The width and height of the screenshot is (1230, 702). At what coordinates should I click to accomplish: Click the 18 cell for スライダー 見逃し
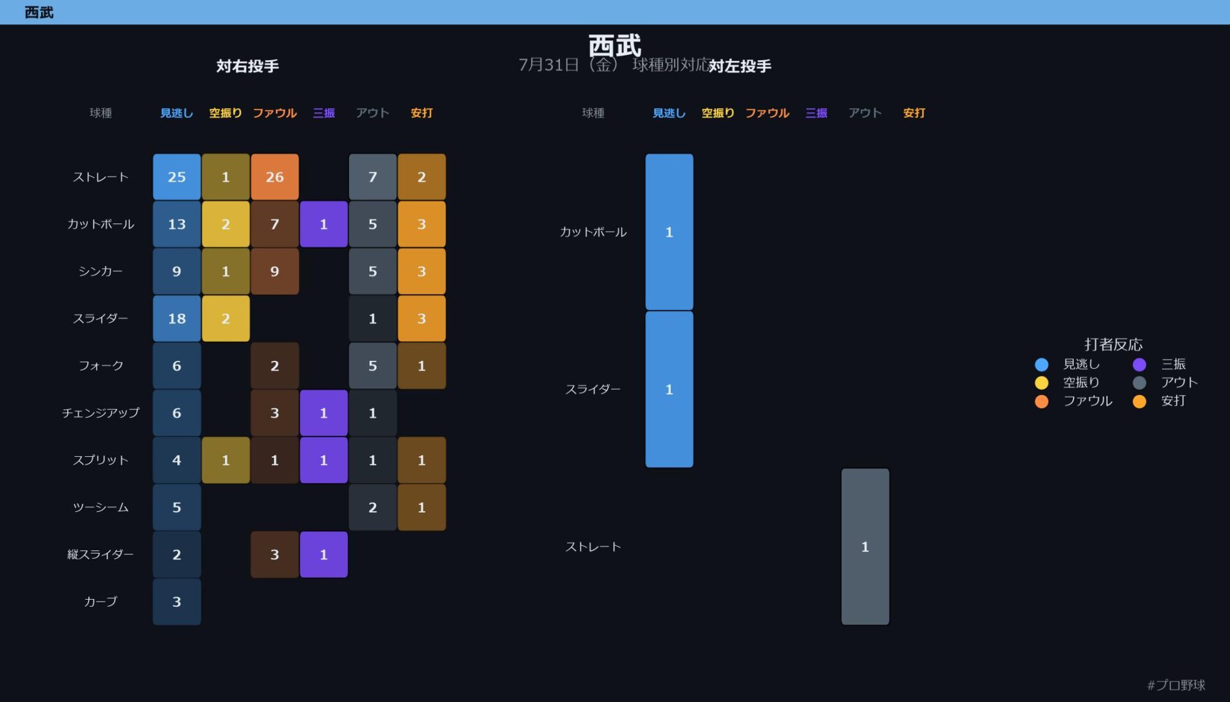click(177, 319)
